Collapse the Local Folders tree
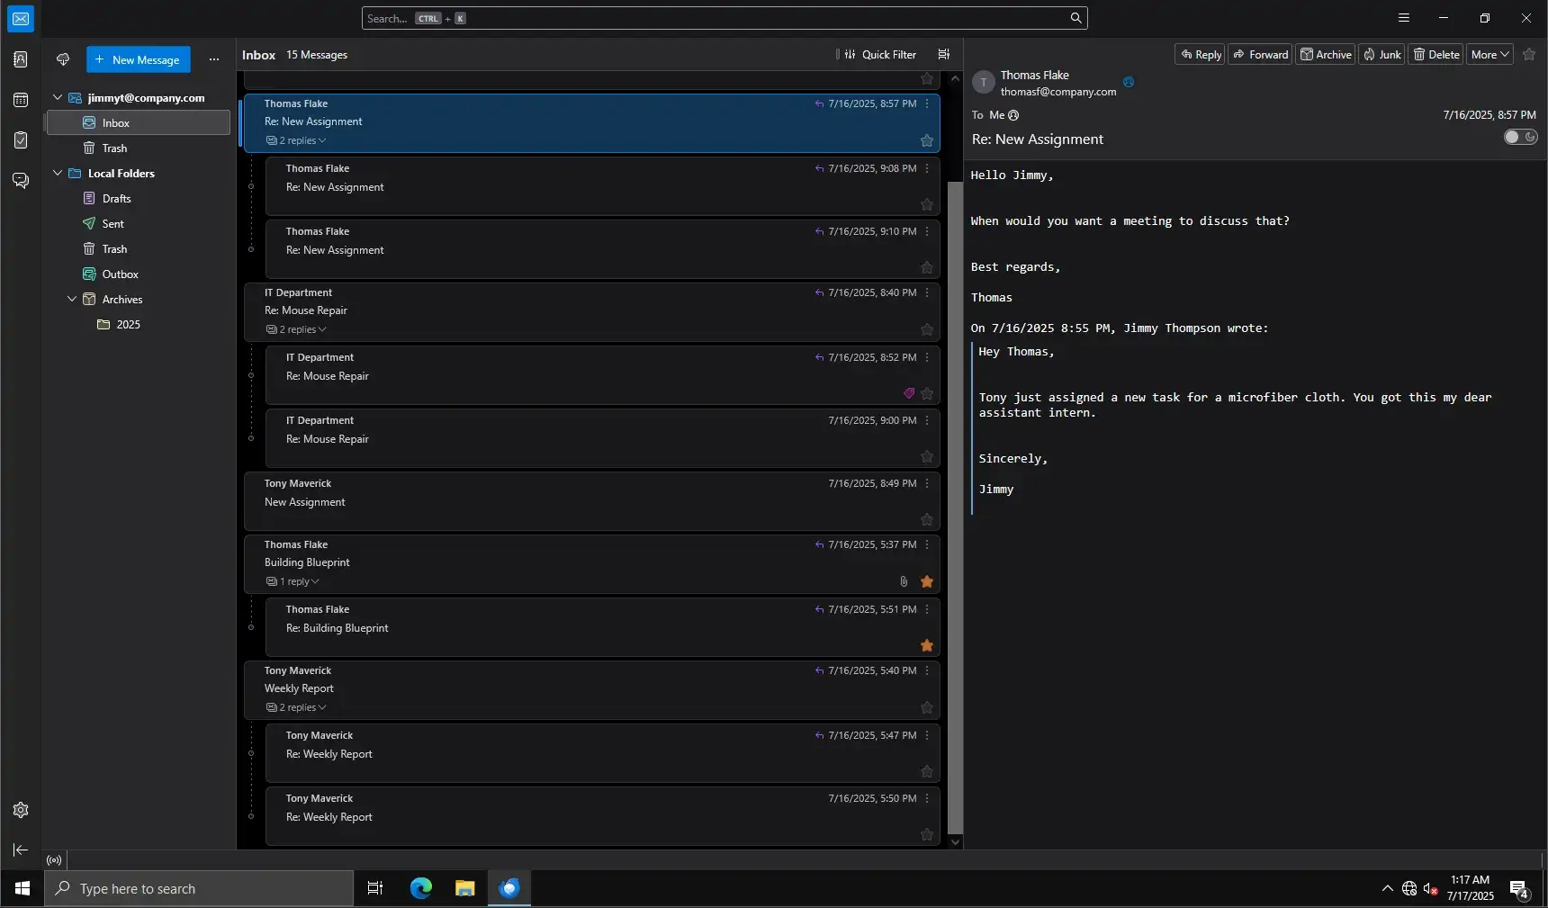 click(x=58, y=173)
